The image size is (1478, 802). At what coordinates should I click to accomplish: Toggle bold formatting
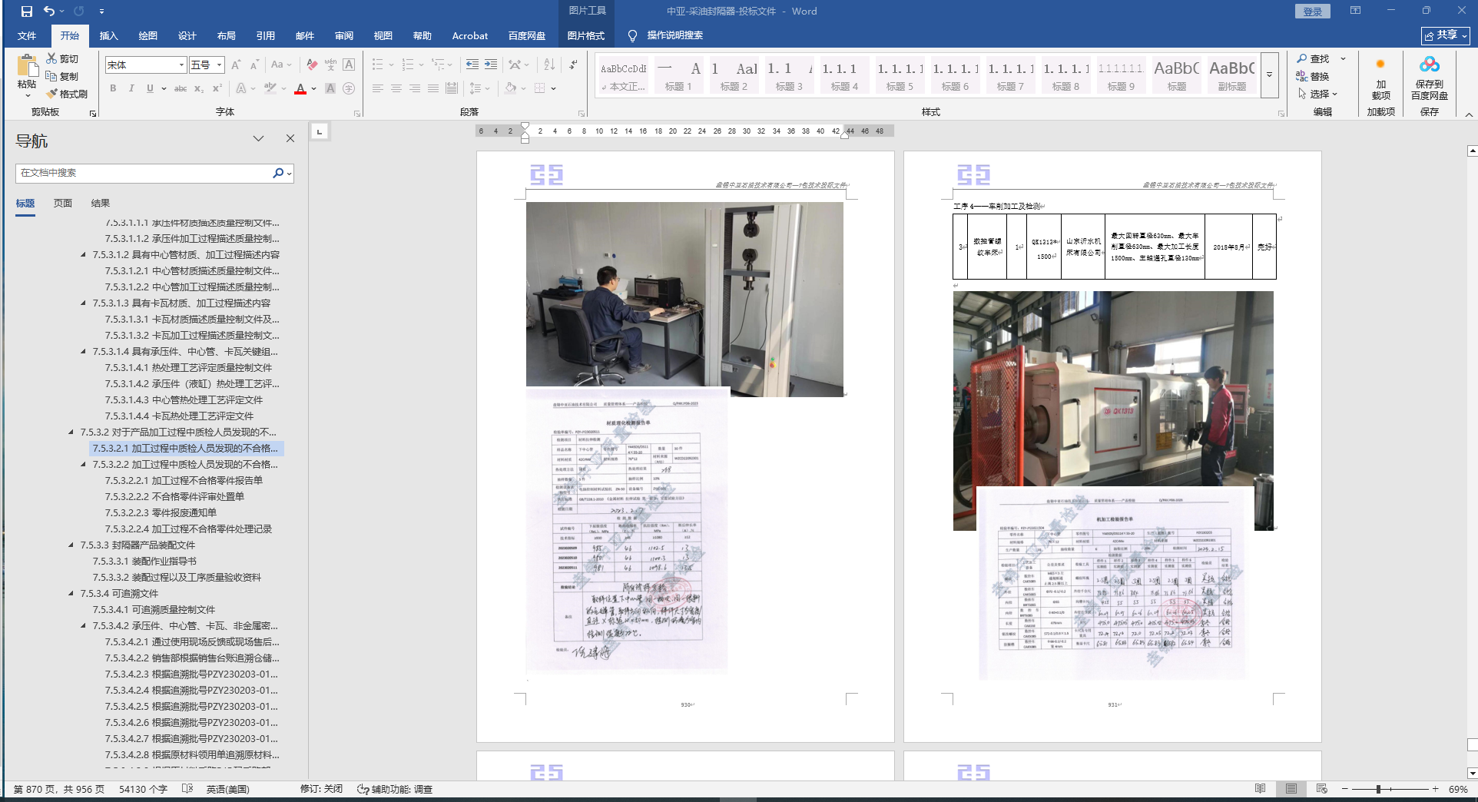pos(113,88)
